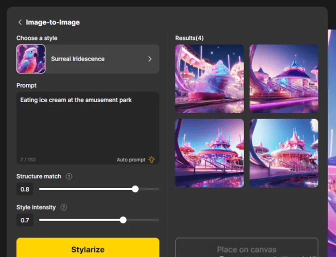Screen dimensions: 336x257
Task: Select the top-right result image
Action: tap(283, 79)
